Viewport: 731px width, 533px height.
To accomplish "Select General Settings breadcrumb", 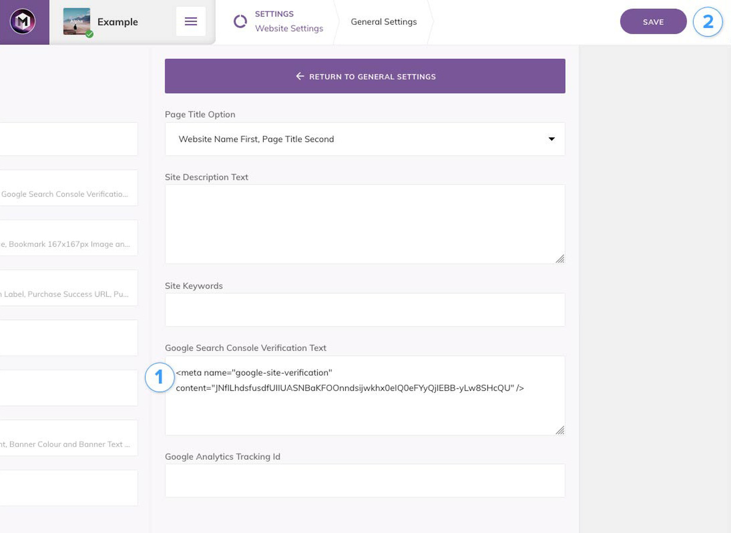I will (x=383, y=22).
